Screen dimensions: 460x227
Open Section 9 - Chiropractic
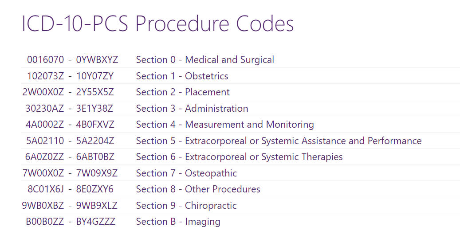tap(186, 206)
